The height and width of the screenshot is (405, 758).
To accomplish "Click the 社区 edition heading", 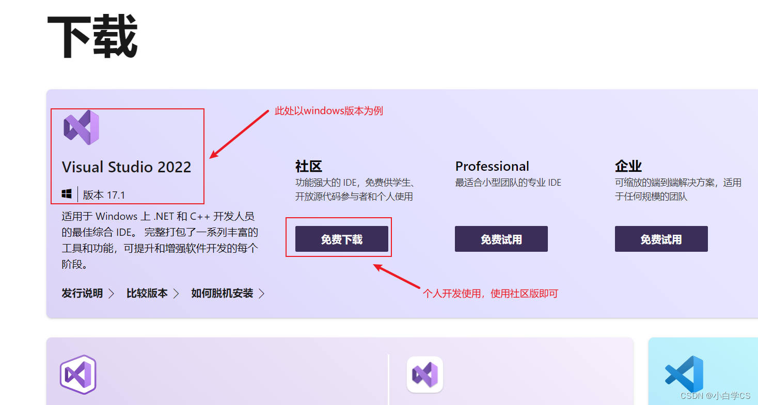I will pyautogui.click(x=309, y=166).
